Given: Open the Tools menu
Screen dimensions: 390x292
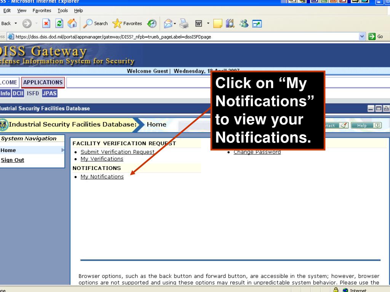Looking at the screenshot, I should (63, 10).
